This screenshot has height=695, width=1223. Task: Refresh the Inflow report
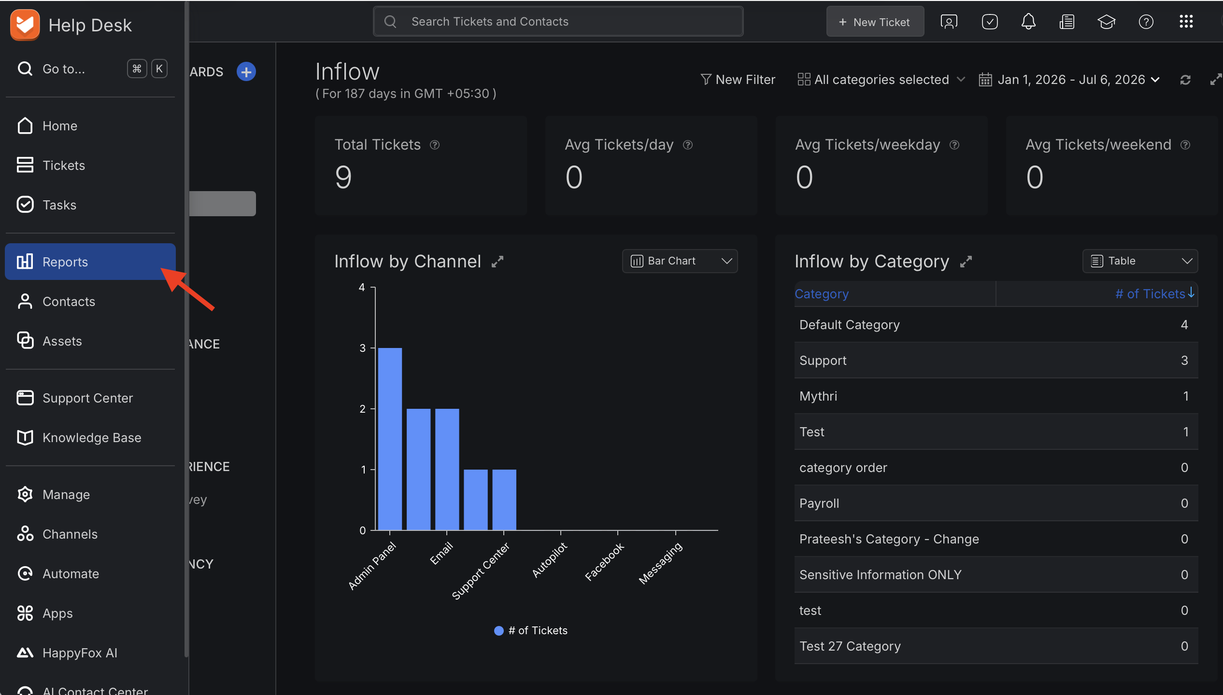(x=1185, y=80)
